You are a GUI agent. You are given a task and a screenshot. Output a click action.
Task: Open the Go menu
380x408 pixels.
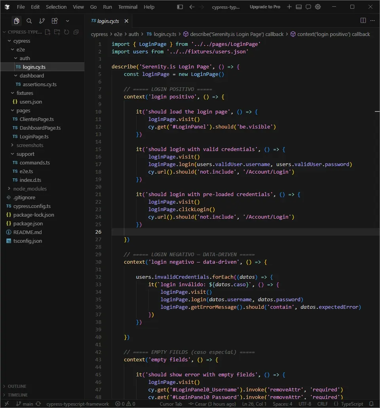pyautogui.click(x=93, y=7)
